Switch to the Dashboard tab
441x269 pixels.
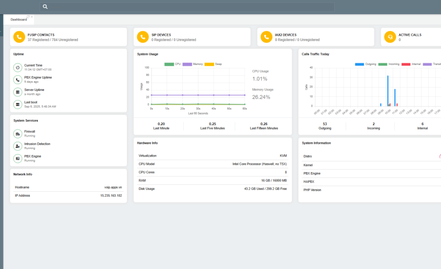(18, 20)
